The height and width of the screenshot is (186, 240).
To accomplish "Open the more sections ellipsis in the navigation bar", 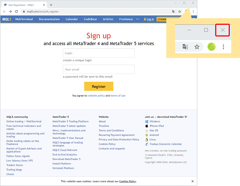I will [138, 19].
